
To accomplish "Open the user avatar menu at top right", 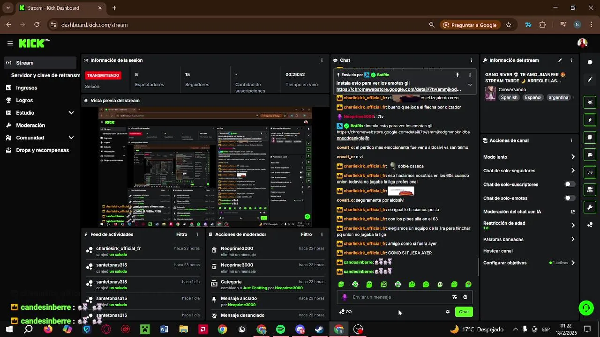I will tap(583, 44).
